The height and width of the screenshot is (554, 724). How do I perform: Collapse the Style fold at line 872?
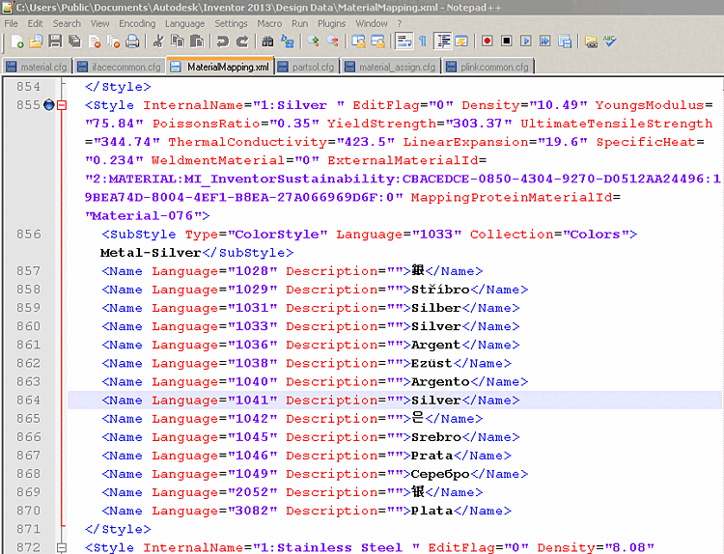point(62,547)
